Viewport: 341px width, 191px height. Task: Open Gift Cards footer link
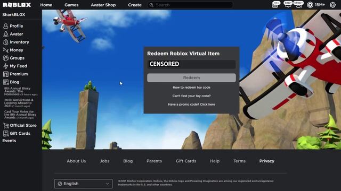pyautogui.click(x=186, y=161)
